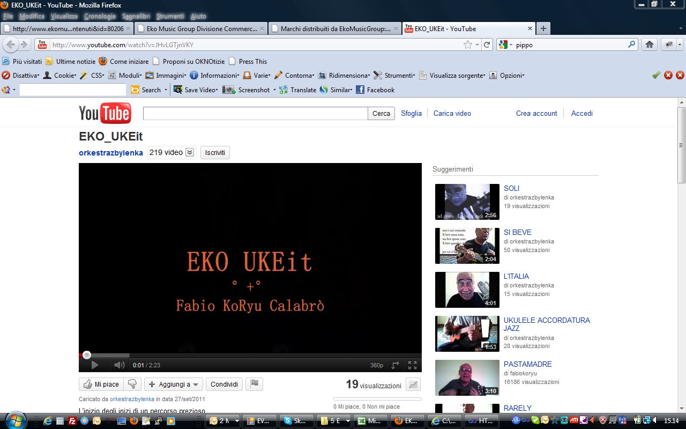
Task: Open the 219 video dropdown
Action: coord(171,152)
